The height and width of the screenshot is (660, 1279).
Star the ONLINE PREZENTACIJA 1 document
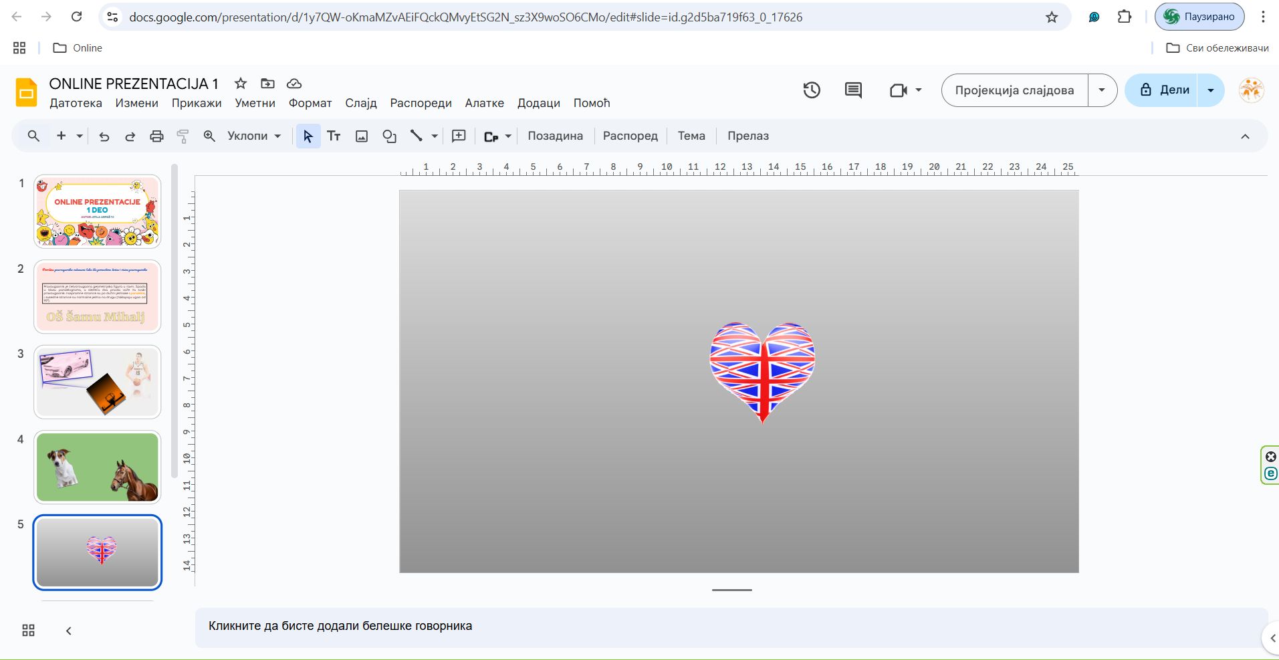pyautogui.click(x=241, y=84)
